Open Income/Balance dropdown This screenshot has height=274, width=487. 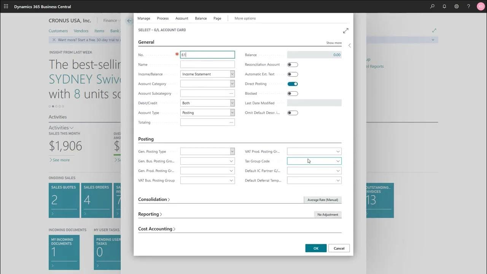[x=232, y=74]
